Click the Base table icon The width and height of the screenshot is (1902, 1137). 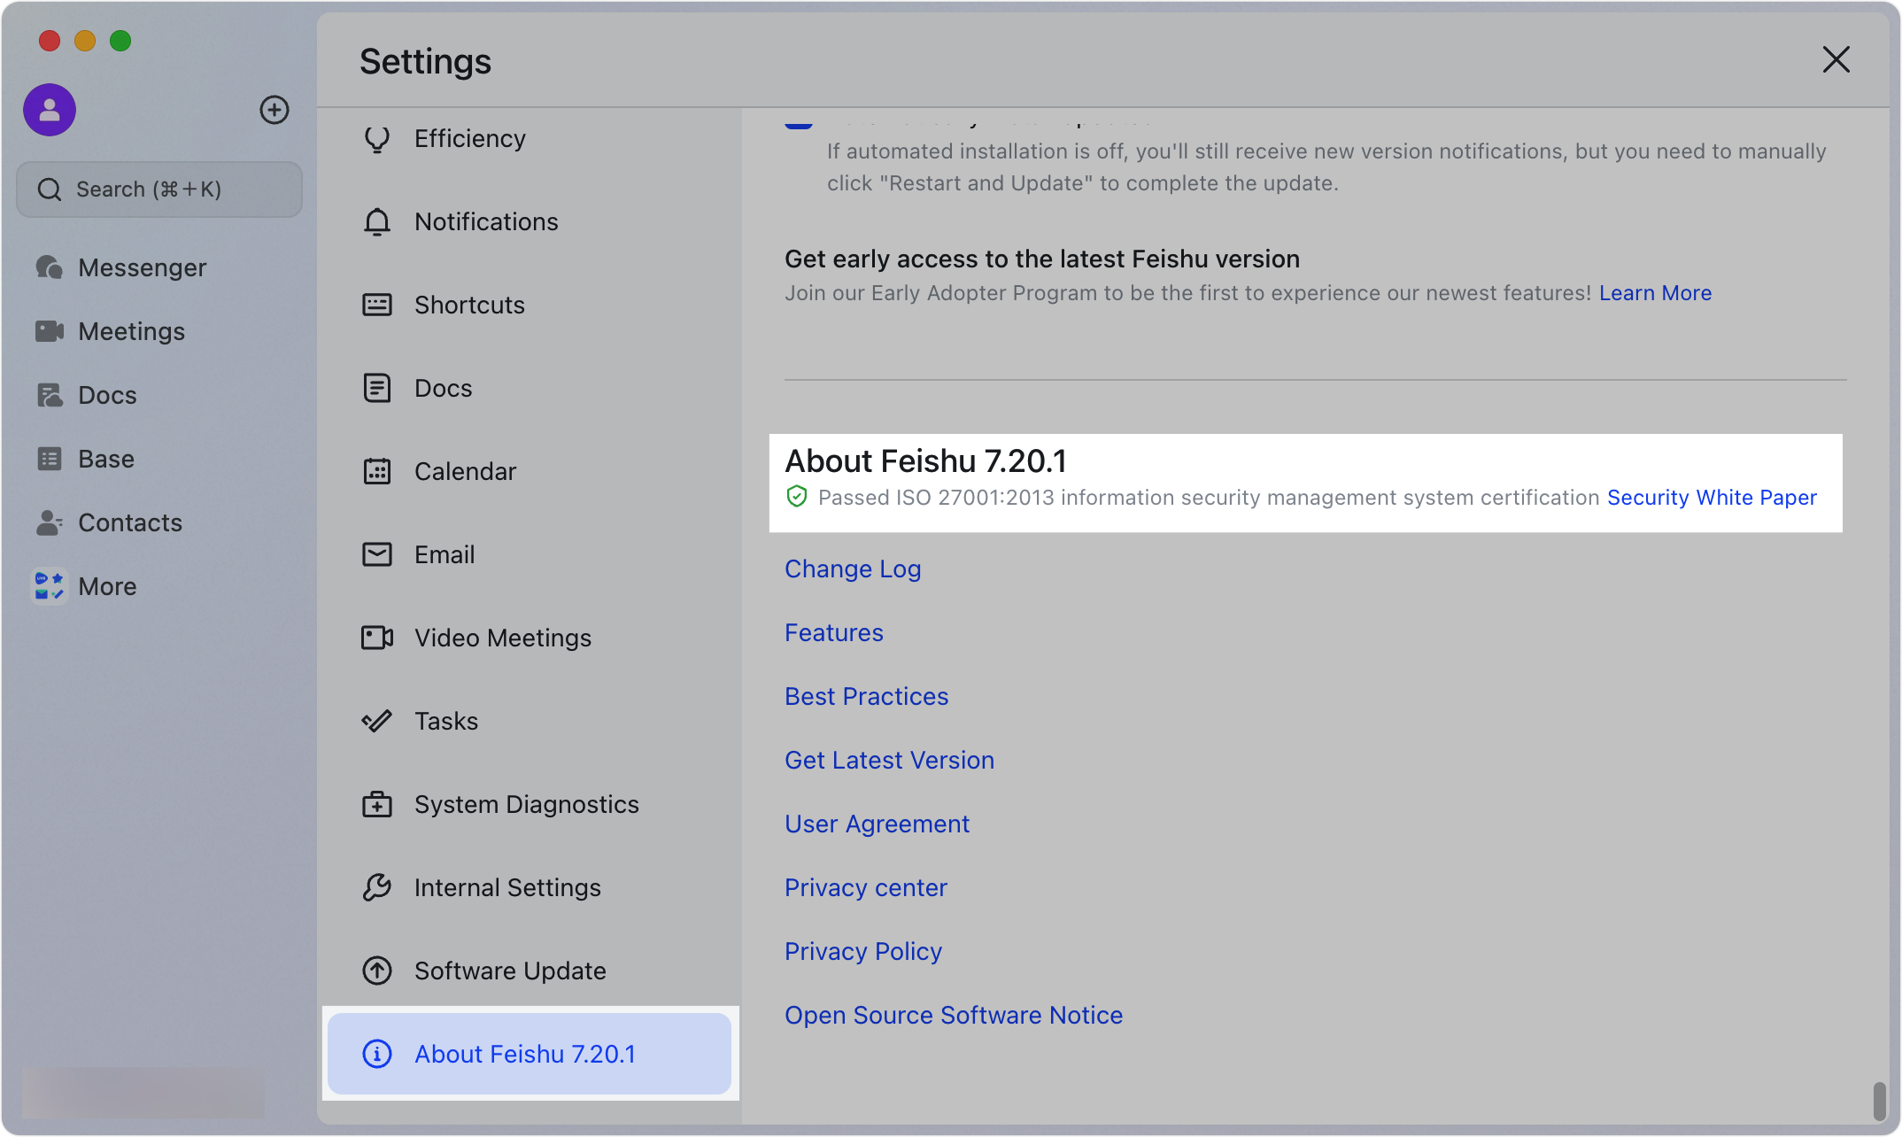pyautogui.click(x=50, y=459)
